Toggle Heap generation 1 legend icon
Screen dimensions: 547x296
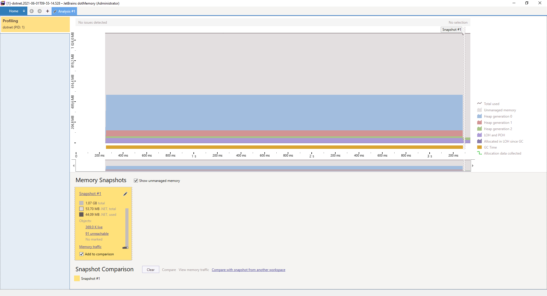pos(479,123)
